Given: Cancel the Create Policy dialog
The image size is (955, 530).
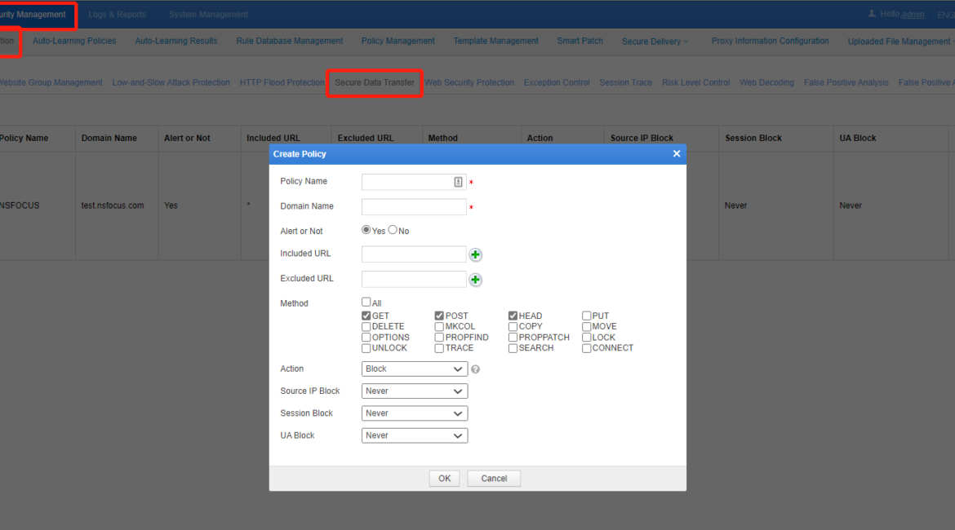Looking at the screenshot, I should coord(494,478).
